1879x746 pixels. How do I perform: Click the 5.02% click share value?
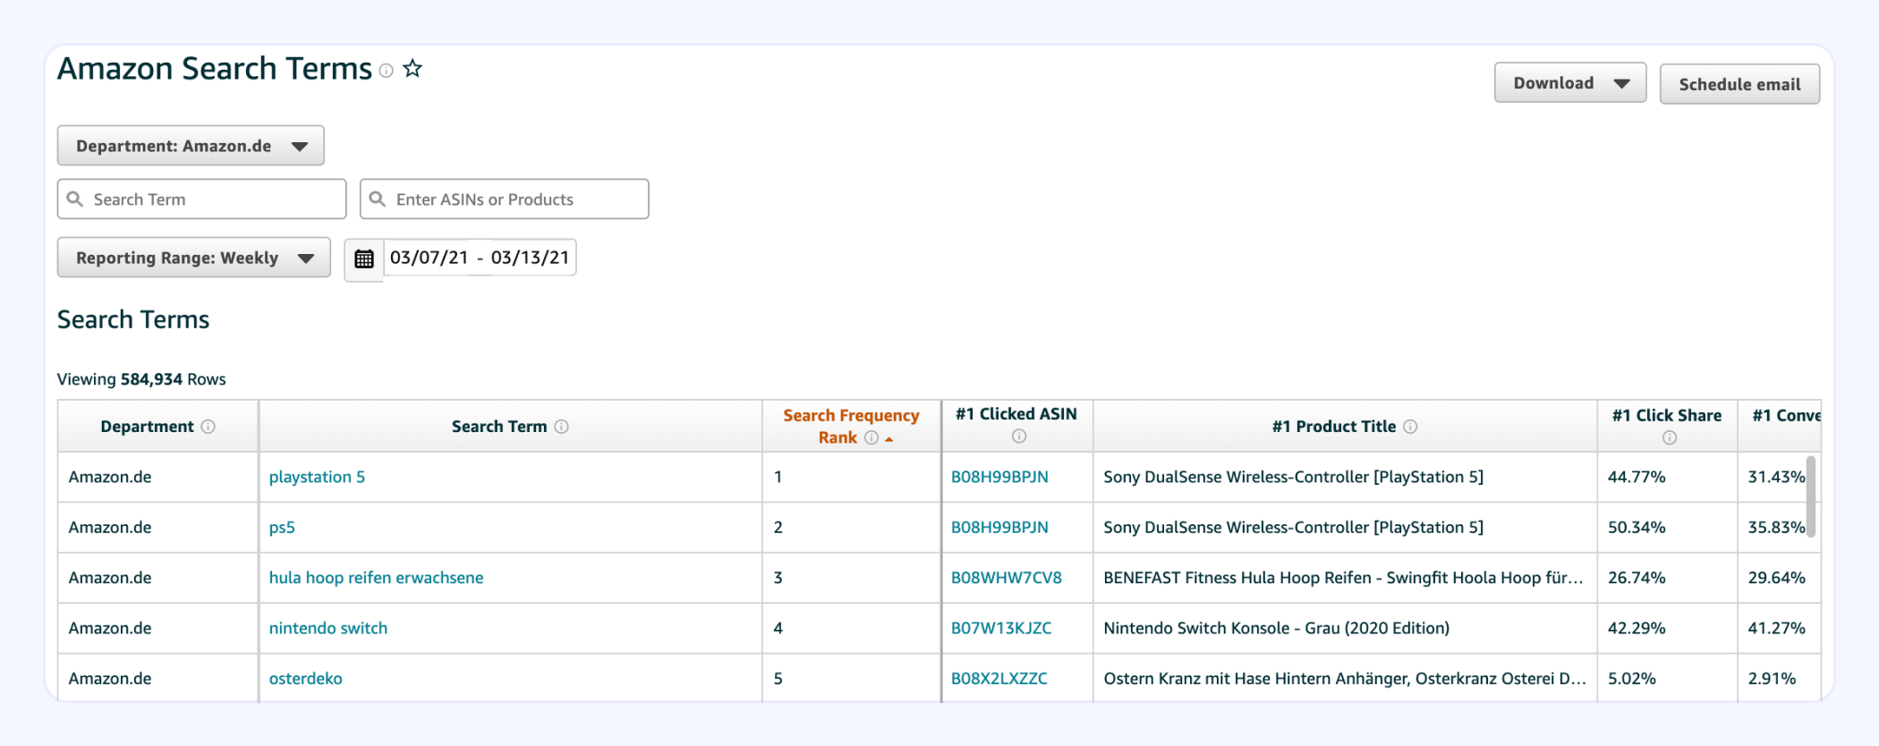(1632, 678)
